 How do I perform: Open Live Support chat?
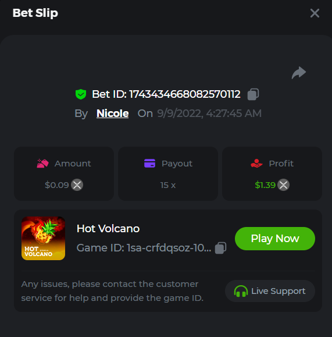coord(270,291)
